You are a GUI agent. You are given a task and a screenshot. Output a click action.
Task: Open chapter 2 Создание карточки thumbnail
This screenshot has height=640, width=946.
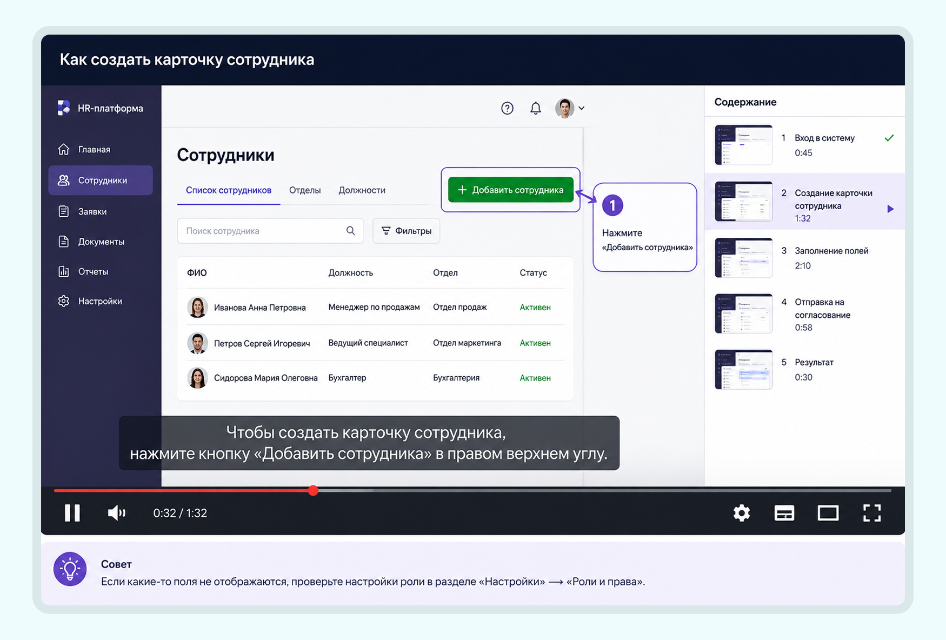pos(743,201)
